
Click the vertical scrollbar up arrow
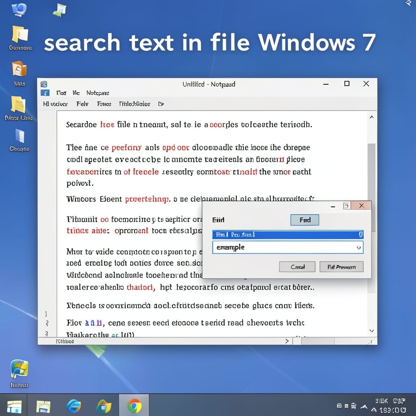[x=372, y=117]
